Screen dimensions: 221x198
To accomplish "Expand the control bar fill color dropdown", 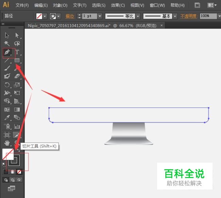I will coord(45,16).
